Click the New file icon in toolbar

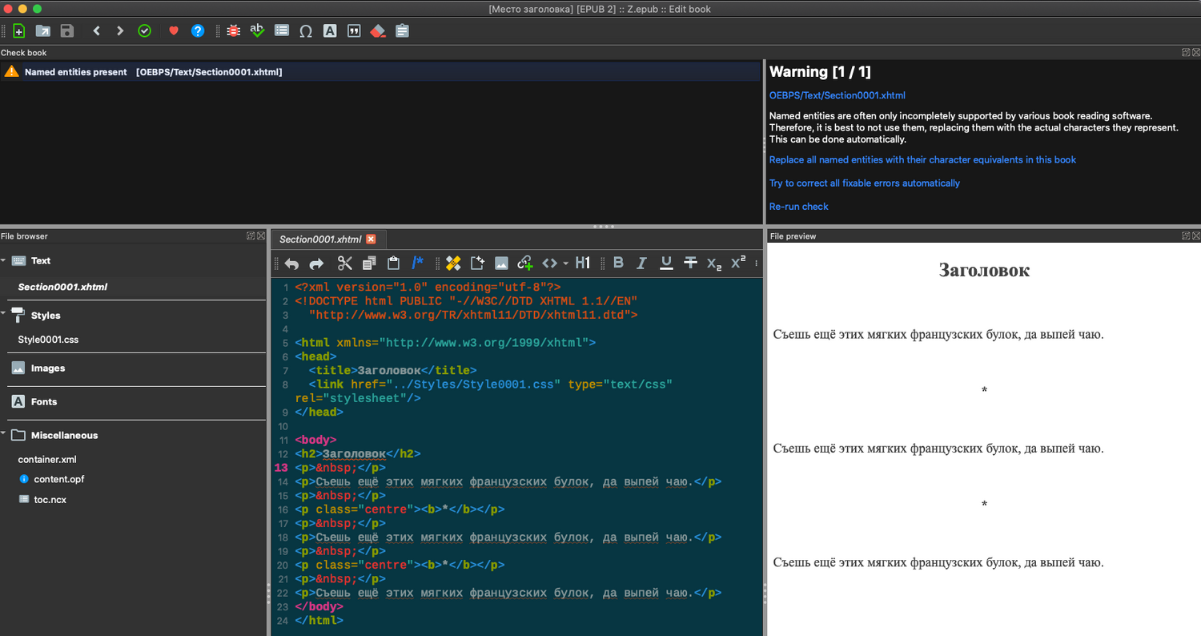(19, 31)
